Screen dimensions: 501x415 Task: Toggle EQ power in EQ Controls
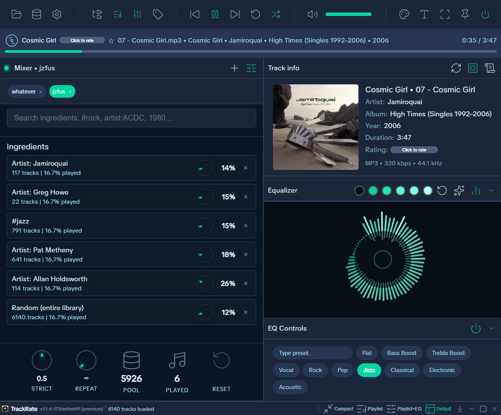476,328
